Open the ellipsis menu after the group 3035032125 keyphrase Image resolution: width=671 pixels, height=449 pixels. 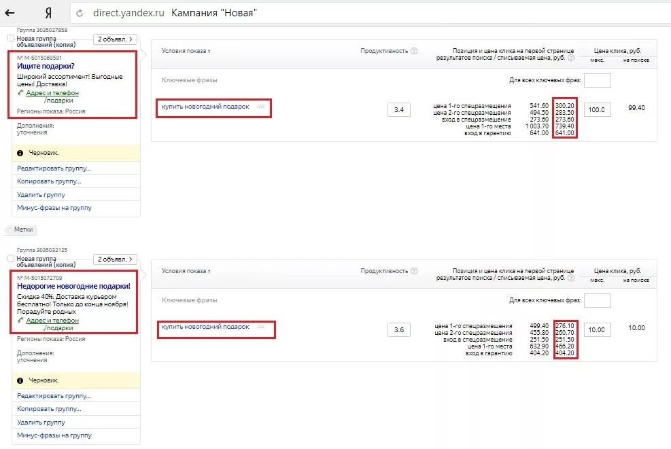pos(261,327)
